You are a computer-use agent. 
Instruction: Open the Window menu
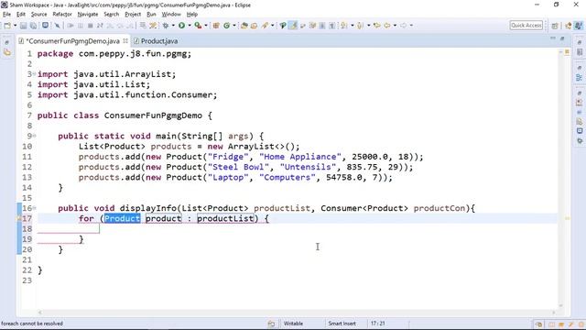click(171, 15)
